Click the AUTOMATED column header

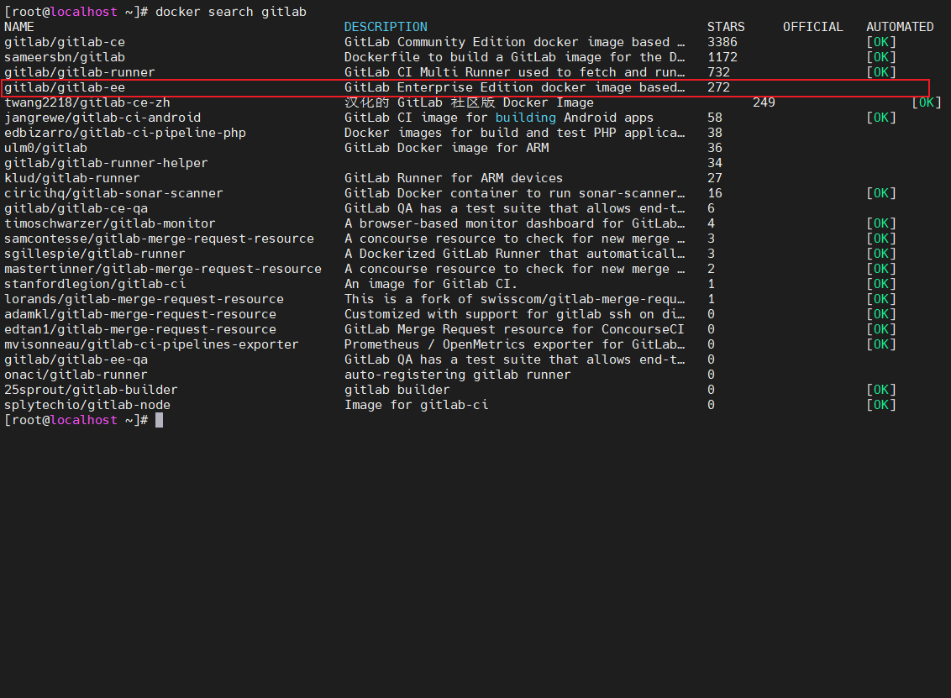(x=900, y=27)
